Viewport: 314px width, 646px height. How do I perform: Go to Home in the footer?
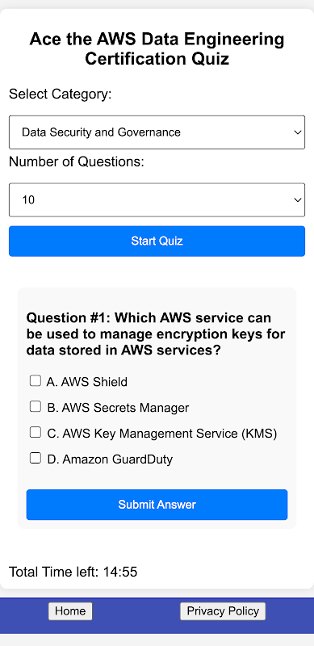pyautogui.click(x=70, y=611)
